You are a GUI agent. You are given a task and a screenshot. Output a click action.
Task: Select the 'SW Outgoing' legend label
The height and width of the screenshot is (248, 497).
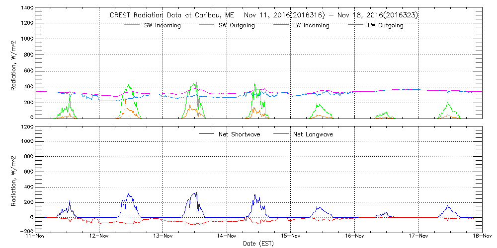237,25
